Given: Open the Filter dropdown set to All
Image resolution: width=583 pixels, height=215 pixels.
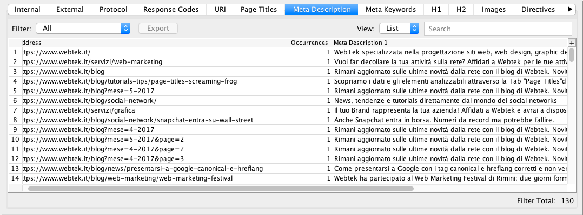Looking at the screenshot, I should 83,28.
